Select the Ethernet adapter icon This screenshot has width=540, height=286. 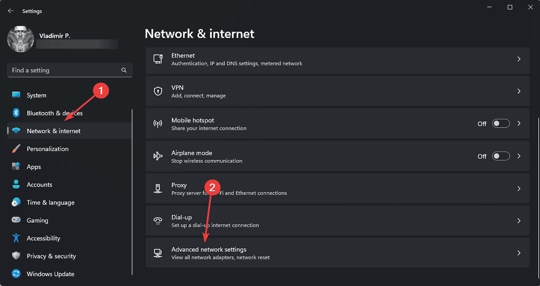(158, 59)
